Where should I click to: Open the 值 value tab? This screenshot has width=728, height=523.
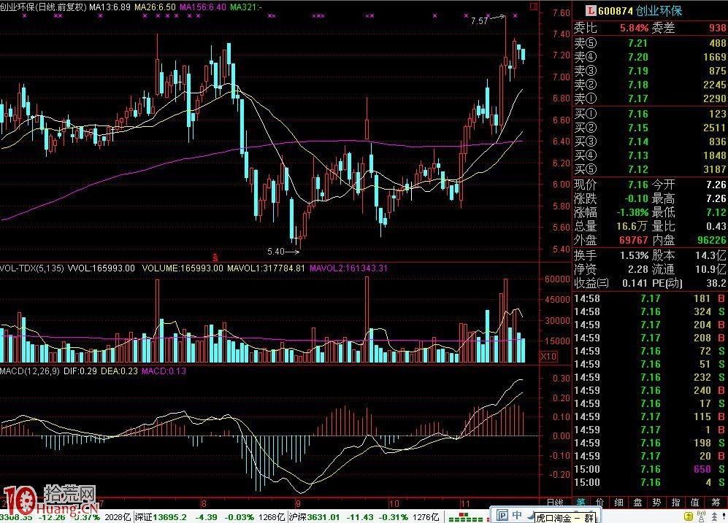[694, 503]
